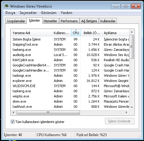Click the horizontal scrollbar left arrow

pos(13,112)
